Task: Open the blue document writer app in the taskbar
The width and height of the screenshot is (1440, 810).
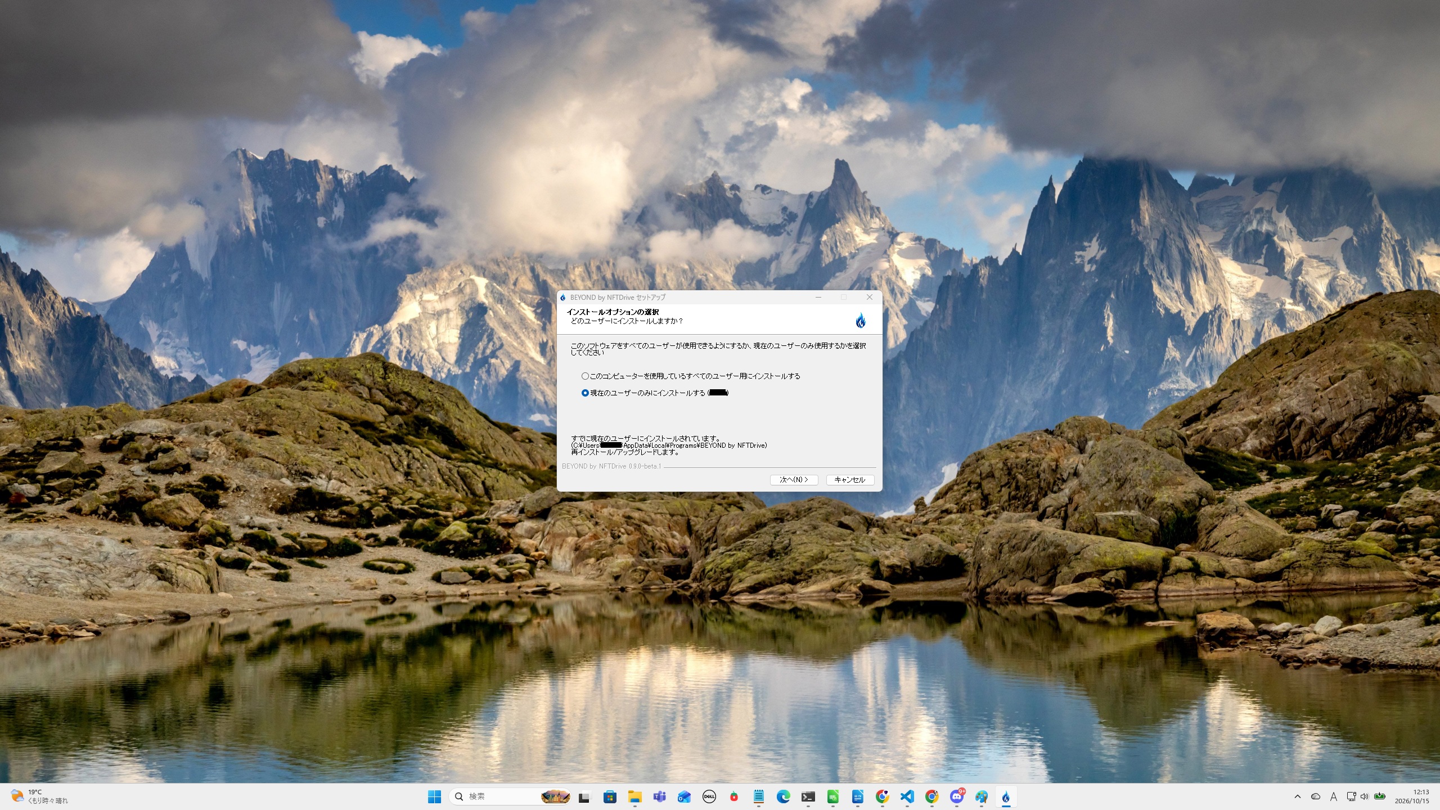Action: pyautogui.click(x=858, y=796)
